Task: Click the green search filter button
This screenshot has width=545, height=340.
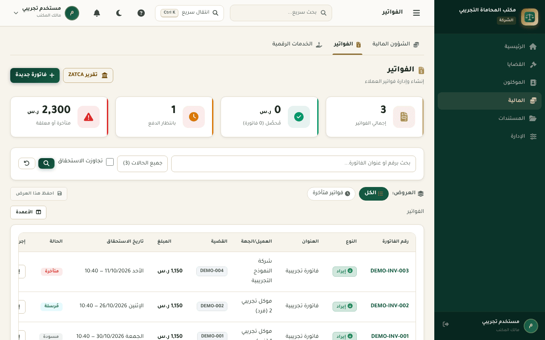Action: tap(46, 163)
